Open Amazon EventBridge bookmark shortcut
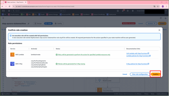Viewport: 169px width, 96px height. pyautogui.click(x=98, y=14)
